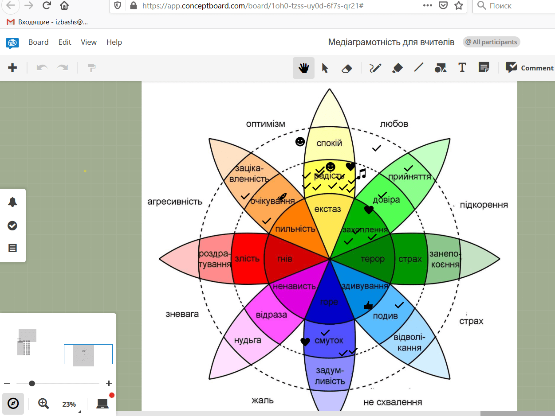The width and height of the screenshot is (555, 416).
Task: Click the All participants badge
Action: click(x=491, y=42)
